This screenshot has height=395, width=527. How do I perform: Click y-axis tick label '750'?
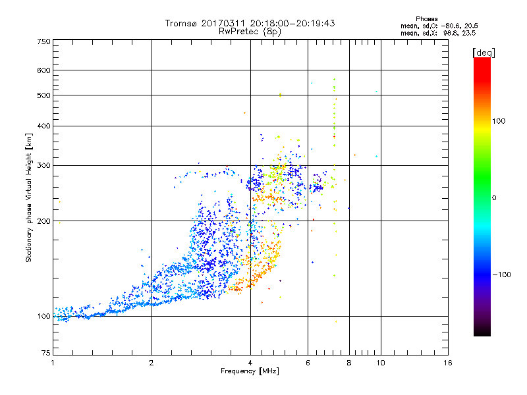coord(43,41)
